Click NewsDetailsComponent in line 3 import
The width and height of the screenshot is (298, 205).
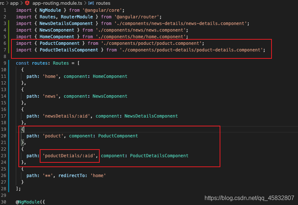click(x=66, y=24)
